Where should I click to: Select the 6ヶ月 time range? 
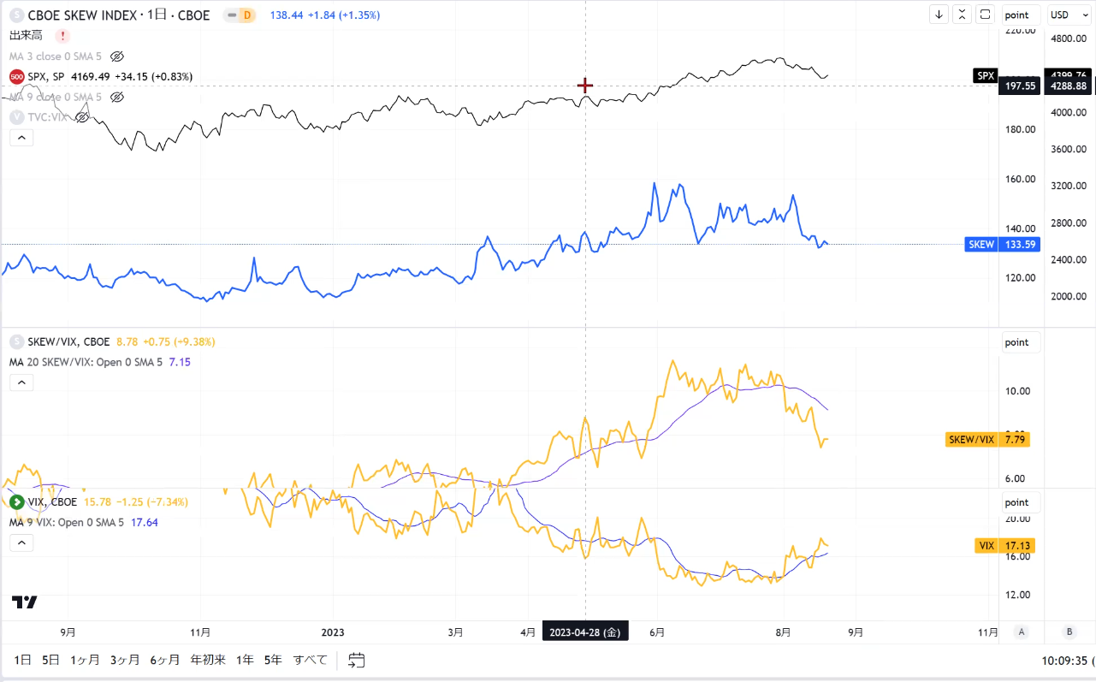point(165,660)
